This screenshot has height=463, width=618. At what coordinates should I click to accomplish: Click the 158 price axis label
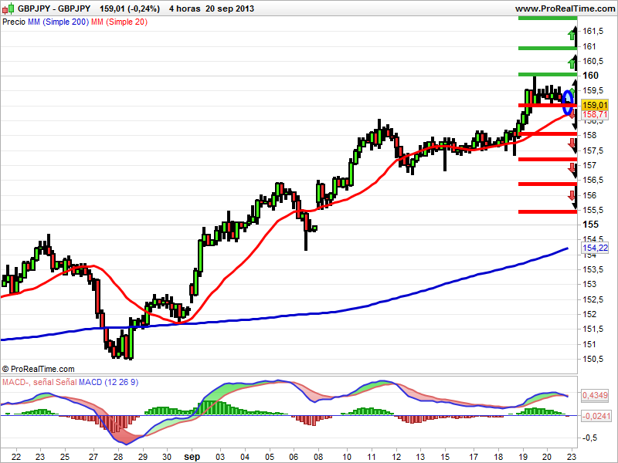[589, 136]
